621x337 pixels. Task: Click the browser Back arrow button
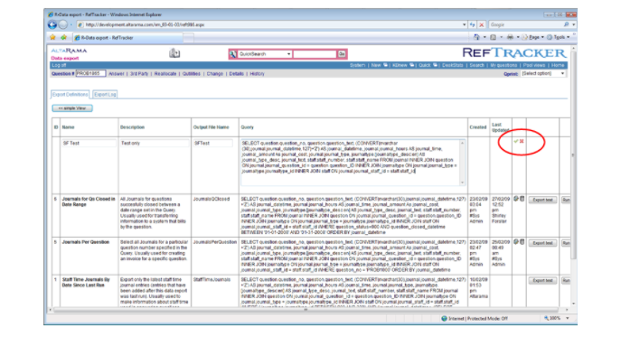coord(52,24)
